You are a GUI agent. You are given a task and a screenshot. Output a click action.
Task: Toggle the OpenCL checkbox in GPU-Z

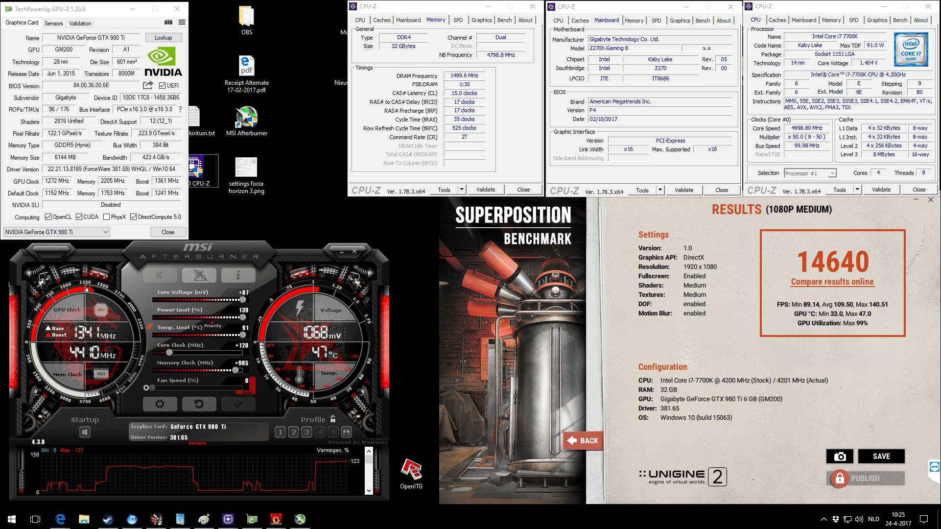pos(48,217)
